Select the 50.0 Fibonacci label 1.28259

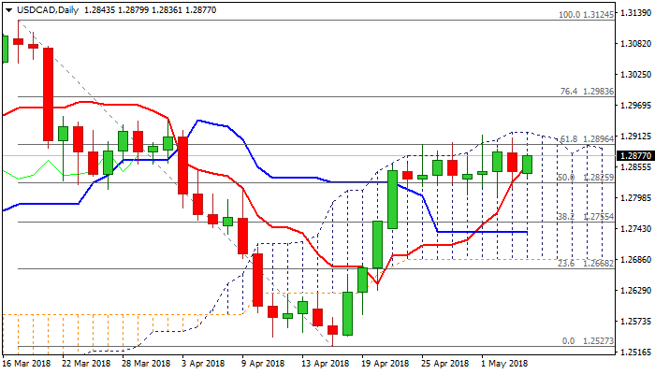point(587,177)
